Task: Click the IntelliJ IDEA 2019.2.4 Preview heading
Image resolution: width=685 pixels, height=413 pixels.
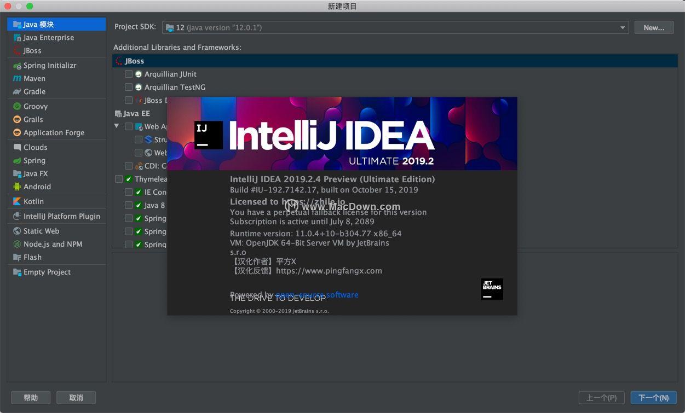Action: point(332,179)
